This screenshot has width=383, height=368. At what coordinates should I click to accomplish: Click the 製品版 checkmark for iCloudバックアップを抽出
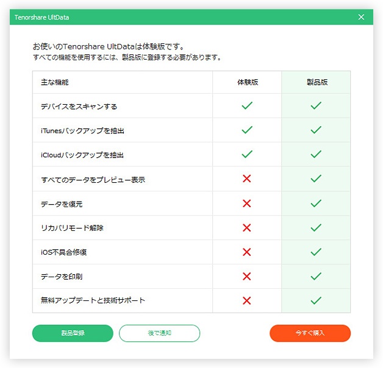pyautogui.click(x=316, y=154)
